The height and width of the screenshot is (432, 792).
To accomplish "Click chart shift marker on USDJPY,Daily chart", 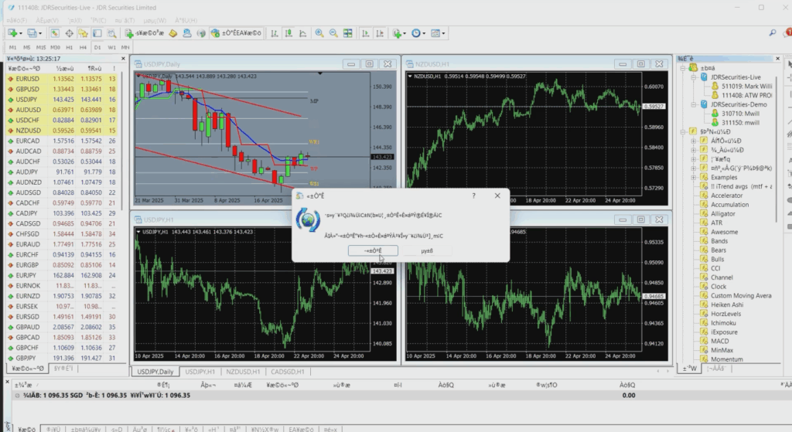I will pos(319,73).
